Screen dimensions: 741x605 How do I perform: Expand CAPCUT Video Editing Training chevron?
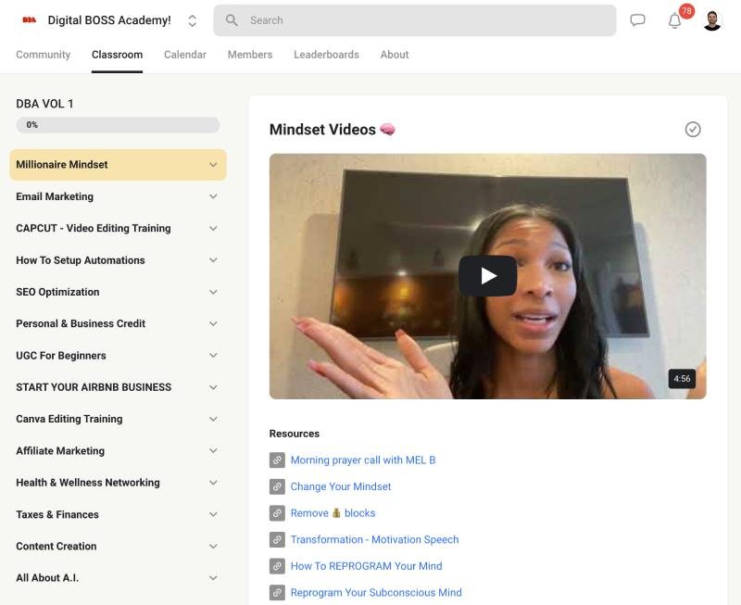coord(213,228)
